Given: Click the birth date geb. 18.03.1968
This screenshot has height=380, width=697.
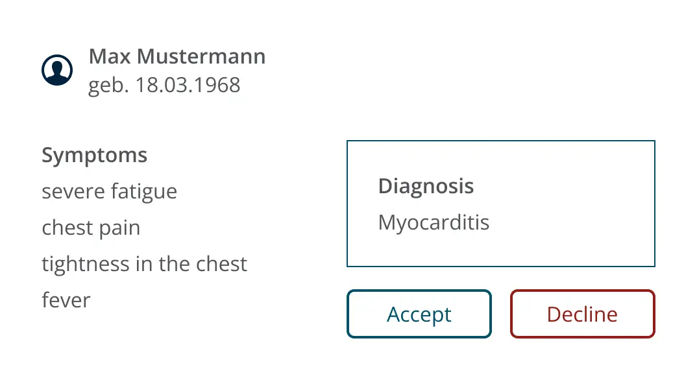Looking at the screenshot, I should coord(164,85).
